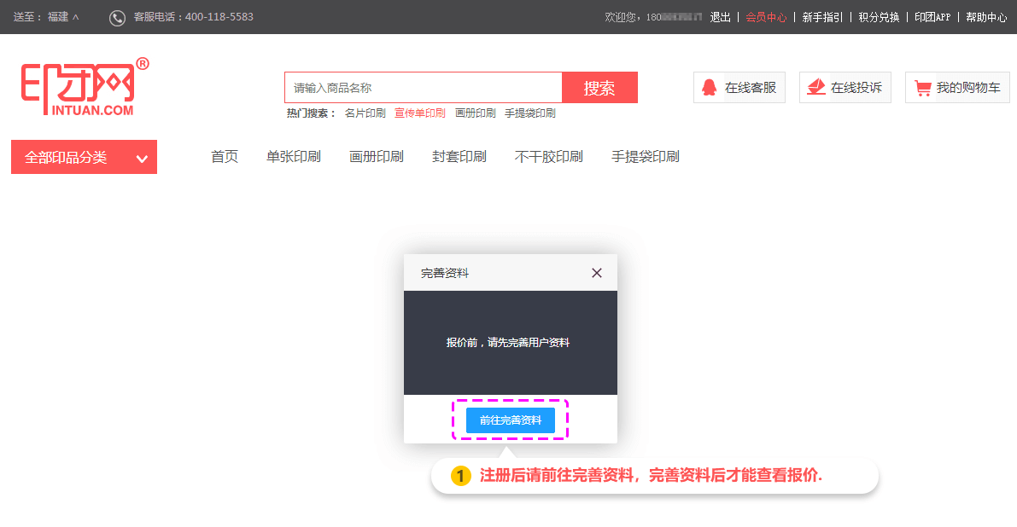Click the product name search input field
The width and height of the screenshot is (1017, 527).
click(423, 88)
